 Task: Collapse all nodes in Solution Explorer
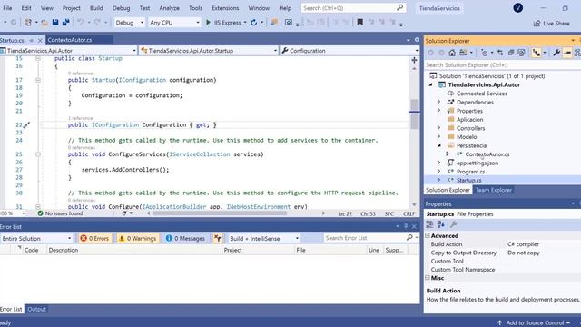511,53
